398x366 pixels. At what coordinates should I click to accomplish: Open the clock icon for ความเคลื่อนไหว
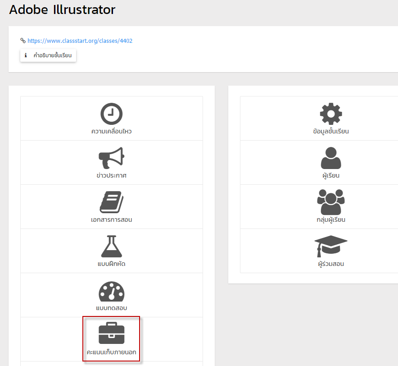pos(111,114)
